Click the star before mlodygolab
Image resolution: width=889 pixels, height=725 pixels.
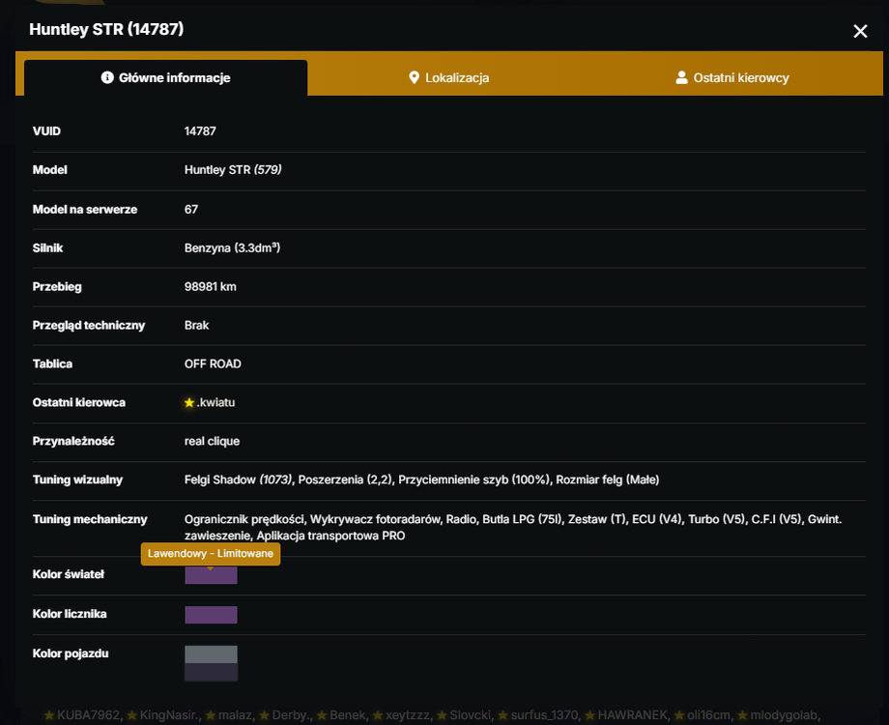[743, 715]
